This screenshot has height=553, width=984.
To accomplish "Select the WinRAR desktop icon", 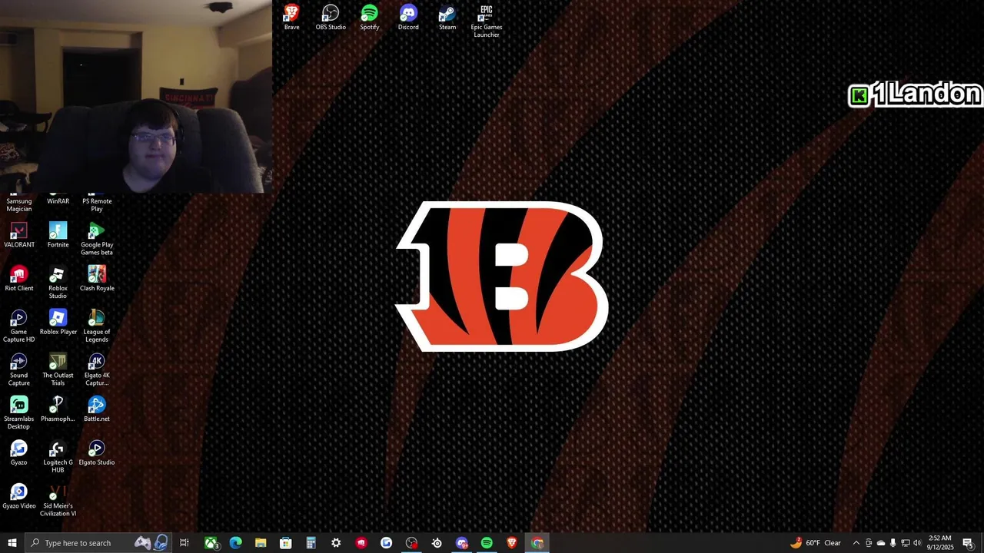I will (x=58, y=200).
